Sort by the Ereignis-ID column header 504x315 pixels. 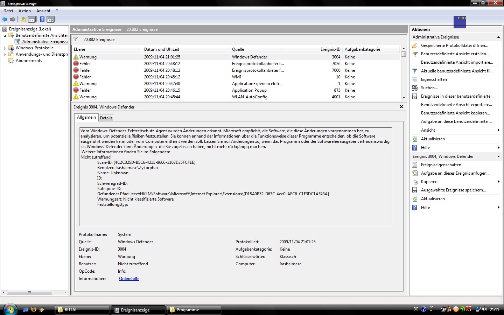314,49
